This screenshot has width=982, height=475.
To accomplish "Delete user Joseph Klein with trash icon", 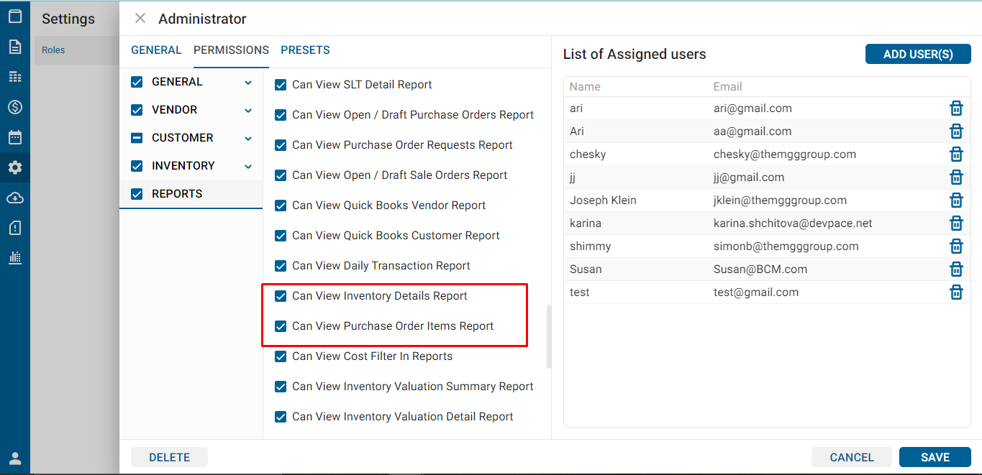I will (956, 200).
